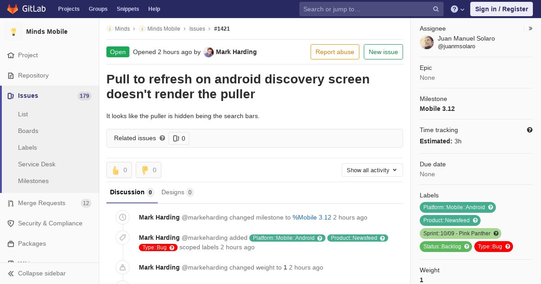Open the Milestones sidebar item

(x=33, y=181)
